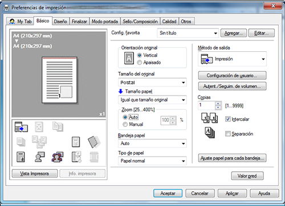
Task: Click the document with clock status icon
Action: [x=76, y=157]
